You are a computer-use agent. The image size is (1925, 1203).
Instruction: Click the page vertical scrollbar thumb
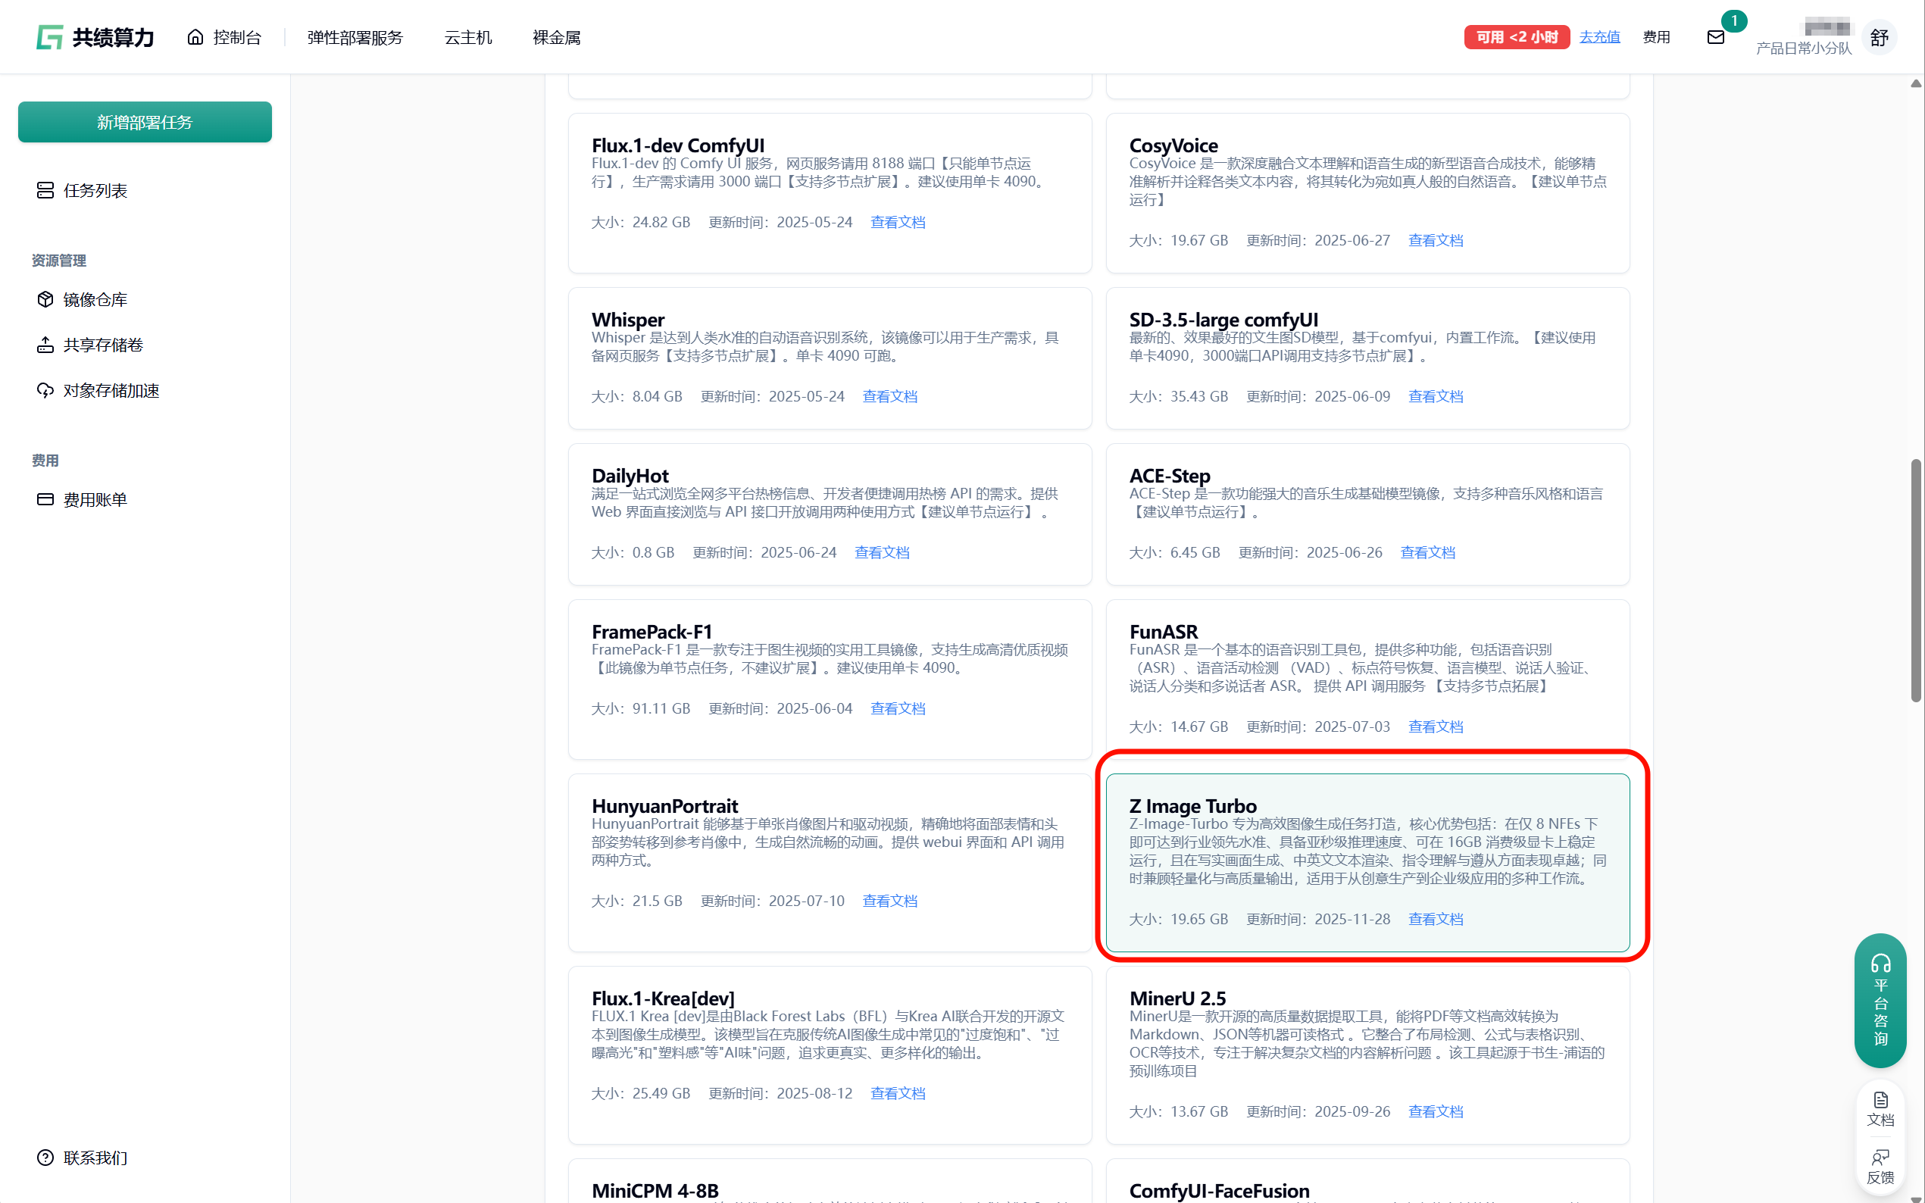1915,581
